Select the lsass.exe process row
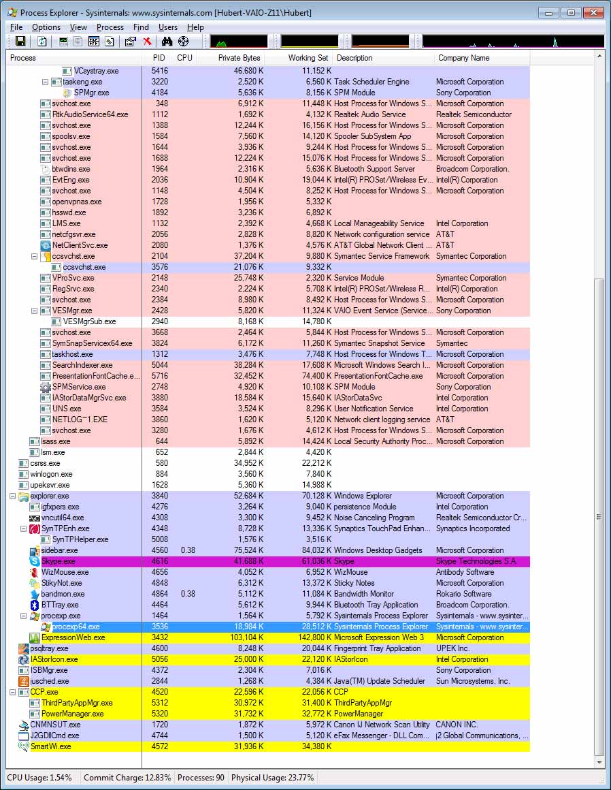 (268, 441)
